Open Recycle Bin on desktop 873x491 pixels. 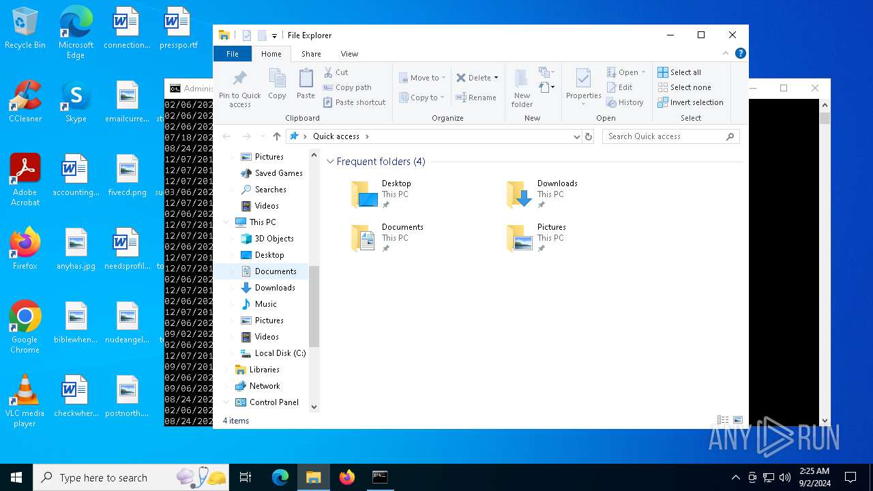(x=25, y=29)
